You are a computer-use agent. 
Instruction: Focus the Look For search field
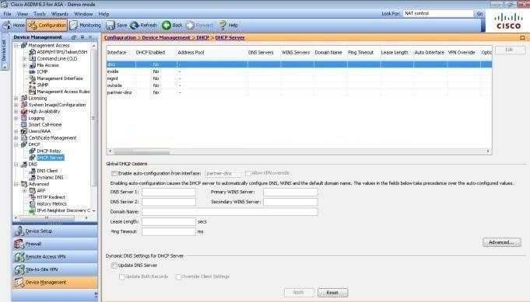click(x=438, y=13)
